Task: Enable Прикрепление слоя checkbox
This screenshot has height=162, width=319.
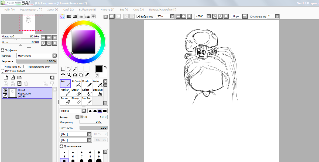Action: tap(25, 66)
